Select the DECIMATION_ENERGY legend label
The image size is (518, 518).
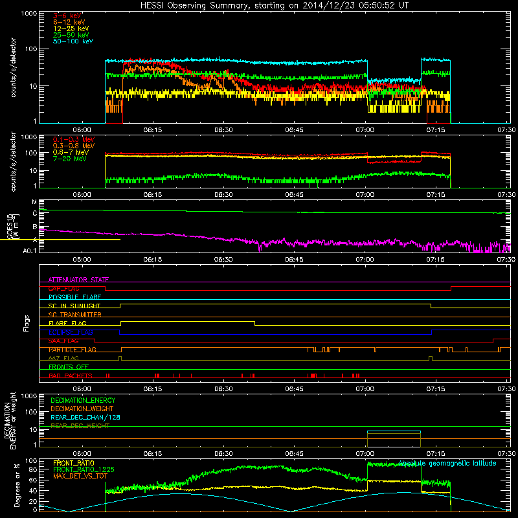(x=83, y=400)
